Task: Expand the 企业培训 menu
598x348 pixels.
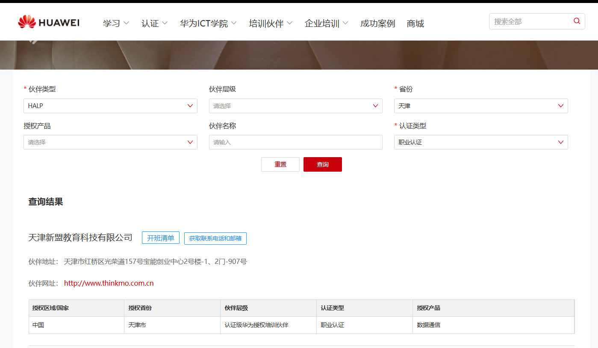Action: [326, 23]
